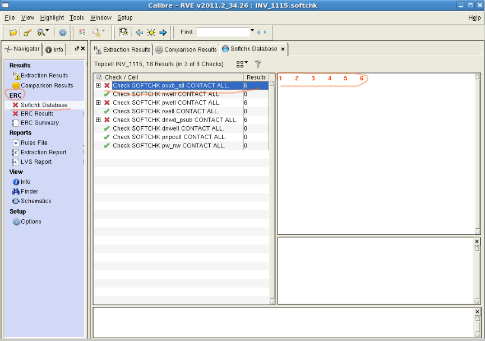Click the dashed selection warning toolbar icon
485x341 pixels.
coord(96,32)
